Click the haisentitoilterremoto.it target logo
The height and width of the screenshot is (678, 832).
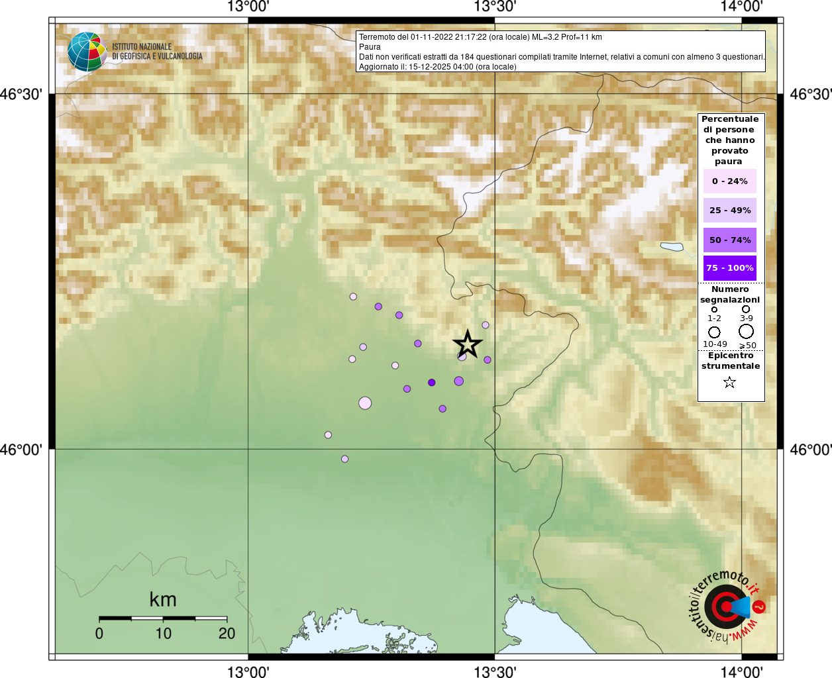coord(727,606)
